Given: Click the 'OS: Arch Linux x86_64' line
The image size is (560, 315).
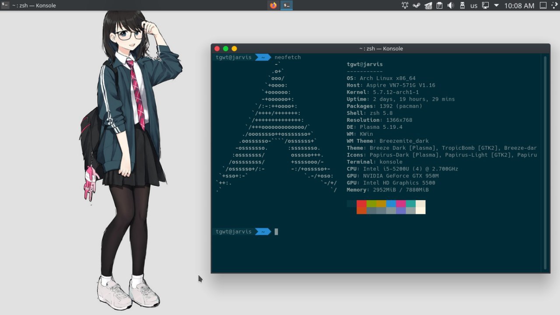Looking at the screenshot, I should click(x=381, y=78).
